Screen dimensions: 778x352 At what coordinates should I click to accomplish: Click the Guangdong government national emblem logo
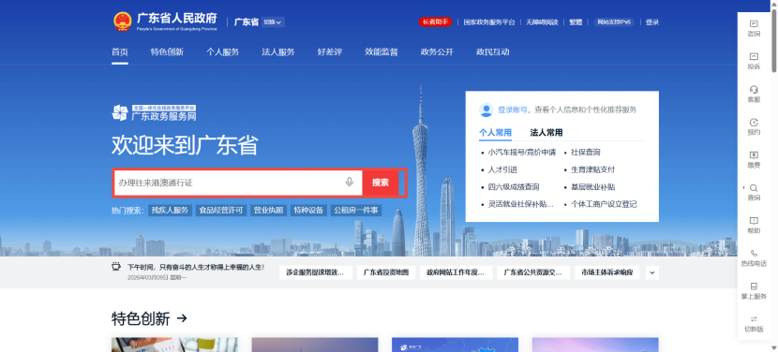(x=122, y=22)
